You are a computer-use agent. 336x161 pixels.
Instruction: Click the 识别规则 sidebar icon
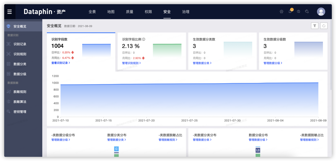(8, 54)
